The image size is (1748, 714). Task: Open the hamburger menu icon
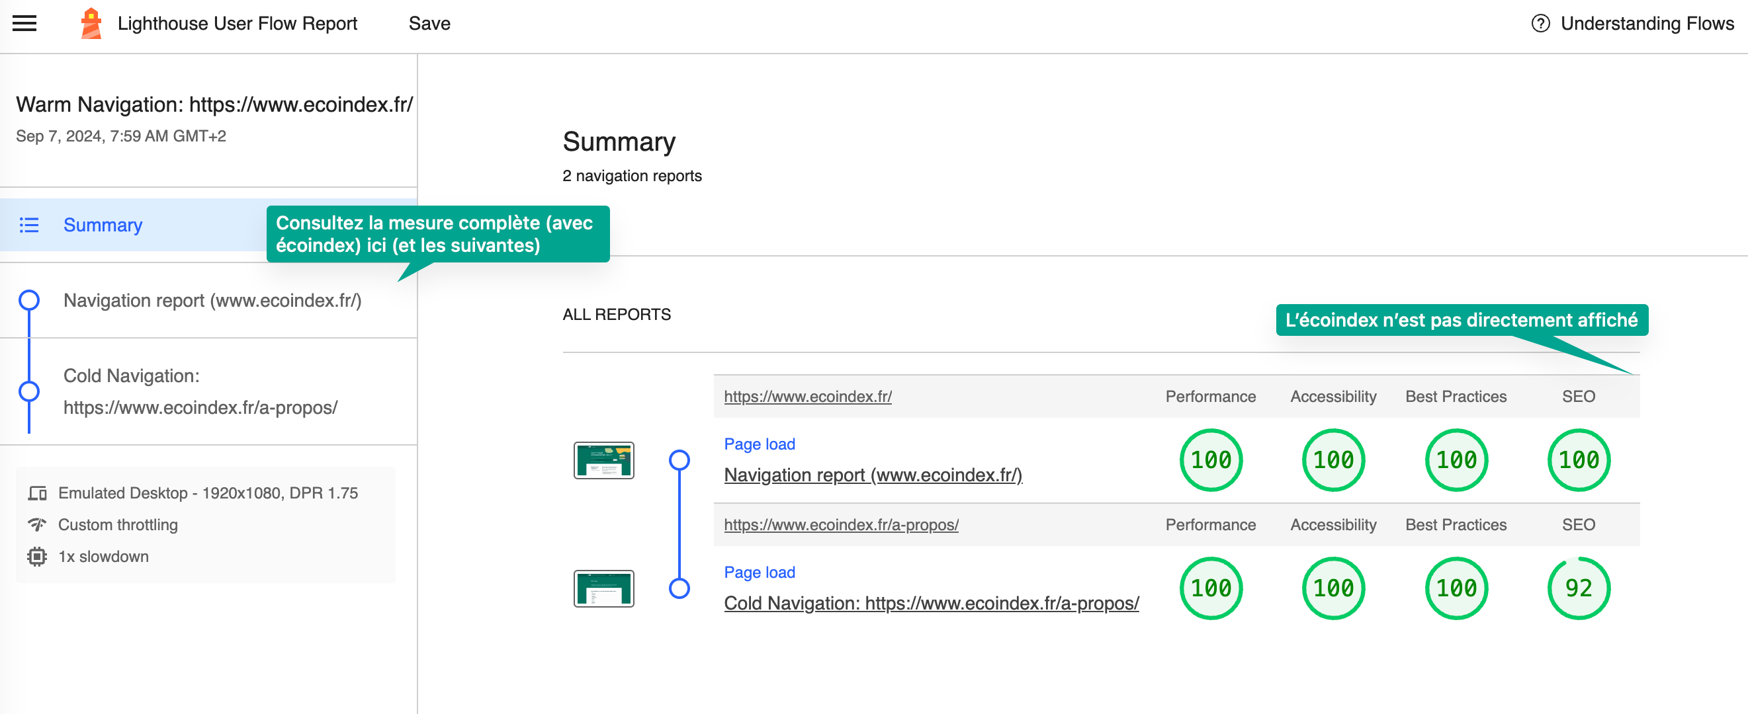coord(25,23)
